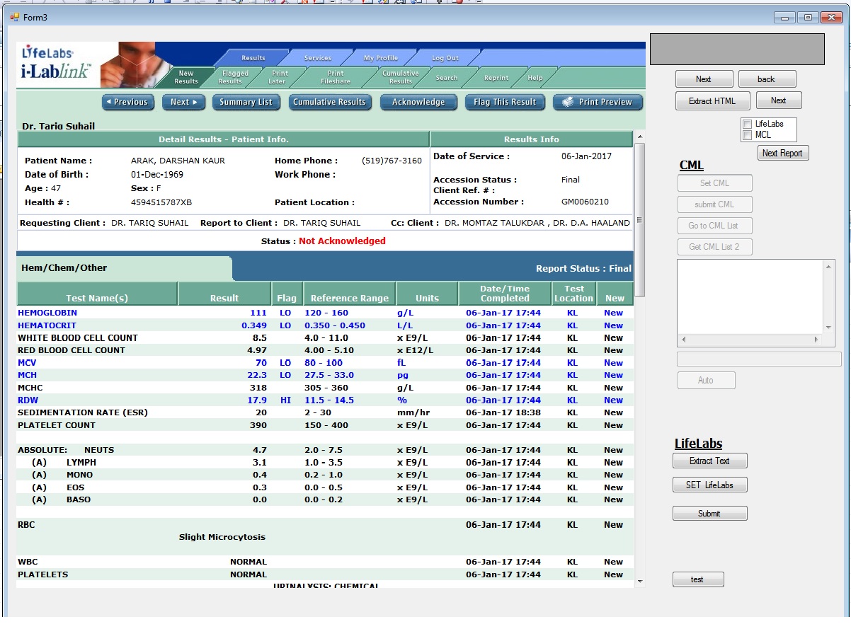Open the HEMOGLOBIN result link
Viewport: 851px width, 624px height.
(47, 312)
